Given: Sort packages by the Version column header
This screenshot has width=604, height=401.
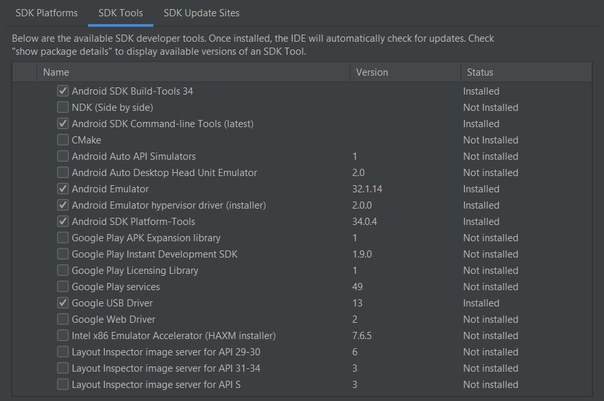Looking at the screenshot, I should pyautogui.click(x=372, y=72).
